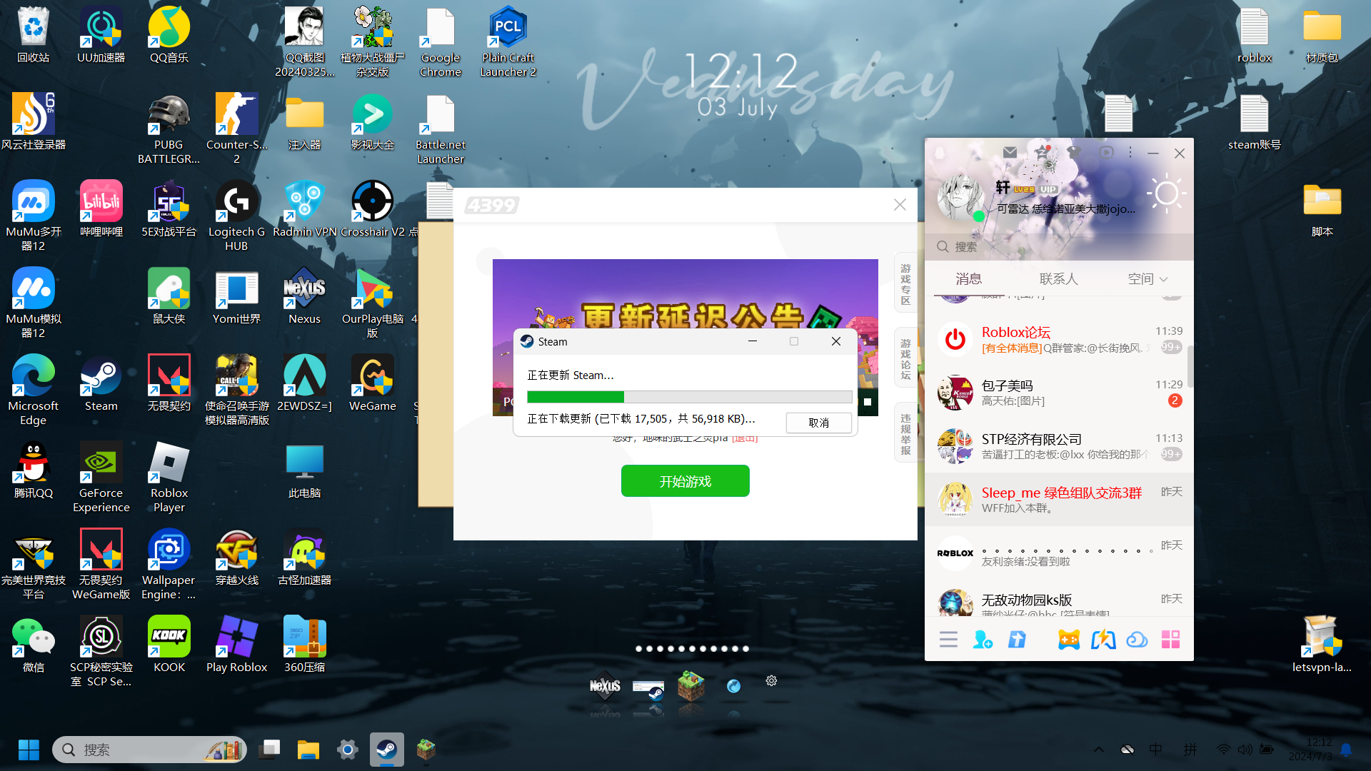
Task: Click the green online status dot
Action: coord(979,216)
